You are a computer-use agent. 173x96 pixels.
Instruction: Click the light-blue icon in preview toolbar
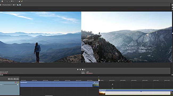pyautogui.click(x=20, y=5)
